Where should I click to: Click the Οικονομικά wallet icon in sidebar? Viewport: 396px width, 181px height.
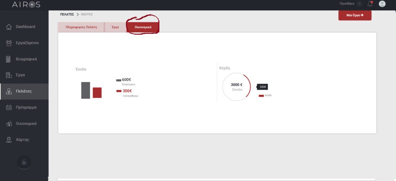9,124
